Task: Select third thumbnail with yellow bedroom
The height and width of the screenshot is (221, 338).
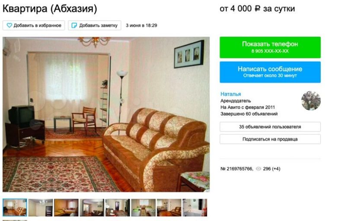Action: point(66,208)
